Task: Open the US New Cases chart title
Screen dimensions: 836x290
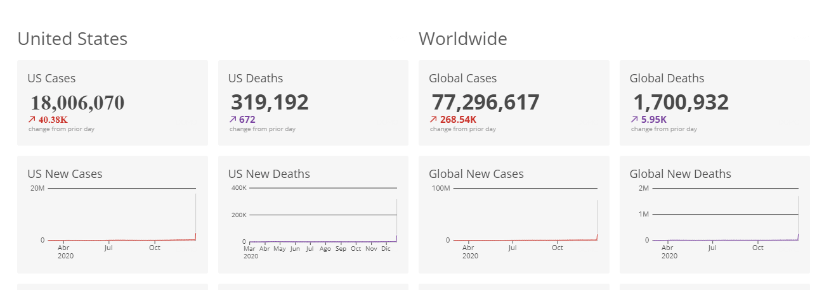Action: click(65, 174)
